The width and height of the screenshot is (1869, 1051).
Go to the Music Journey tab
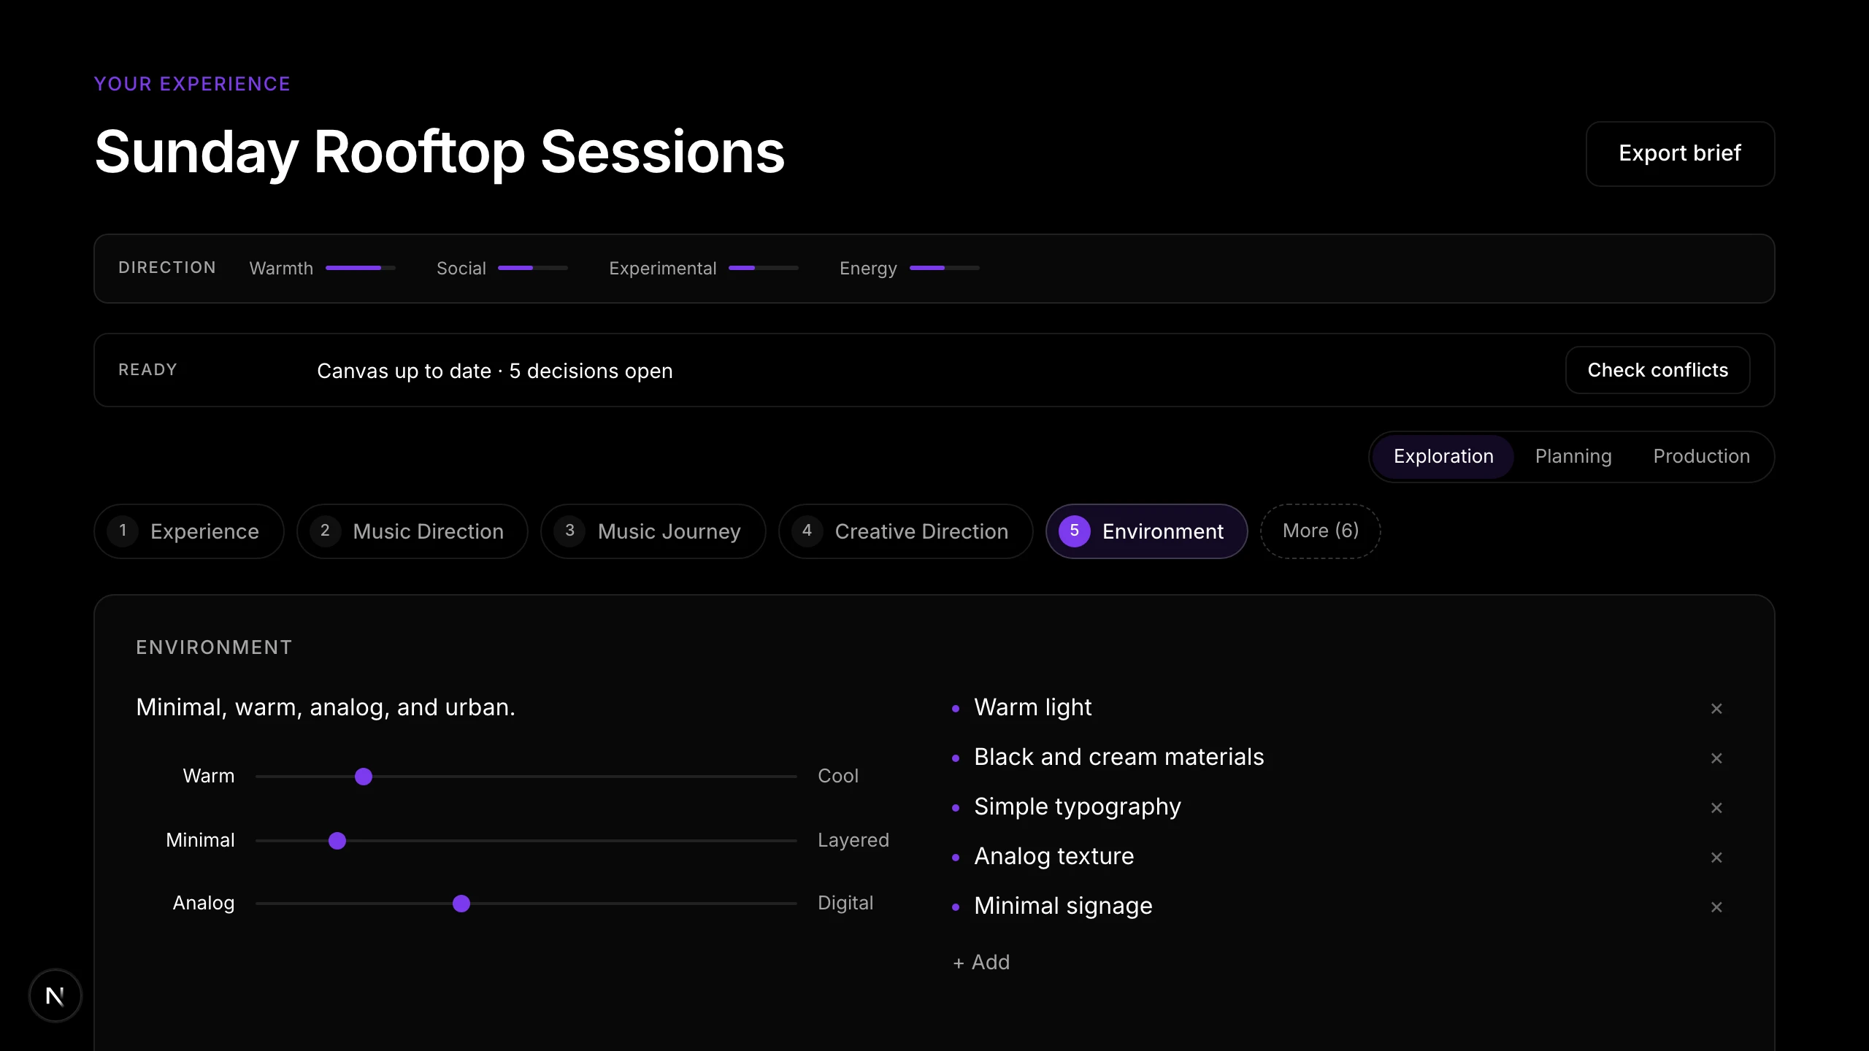click(x=653, y=531)
